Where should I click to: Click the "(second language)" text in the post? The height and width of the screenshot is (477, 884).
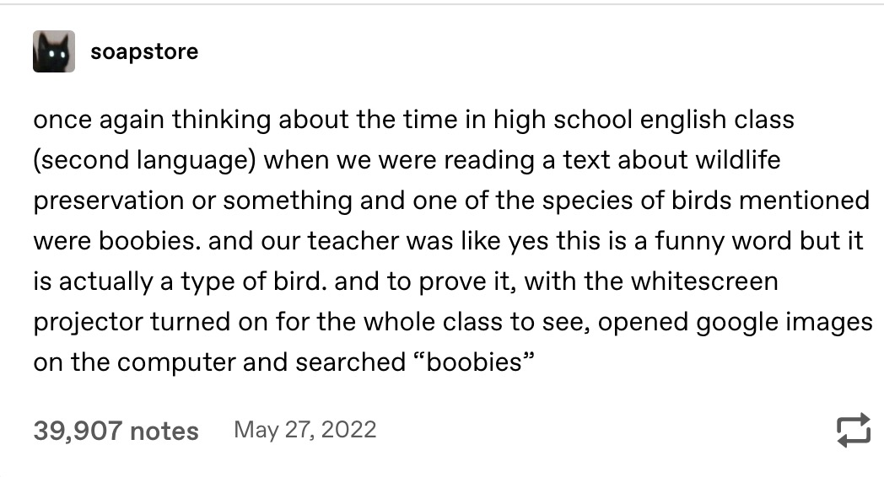(144, 160)
